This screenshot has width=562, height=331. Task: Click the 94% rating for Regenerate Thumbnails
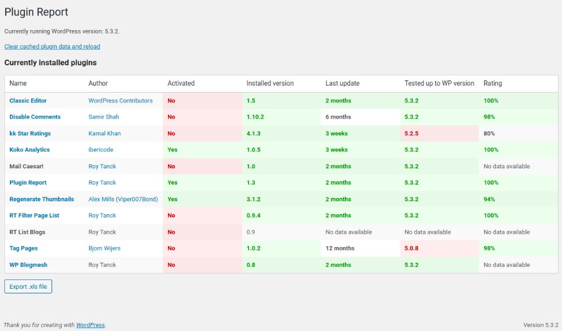tap(489, 199)
